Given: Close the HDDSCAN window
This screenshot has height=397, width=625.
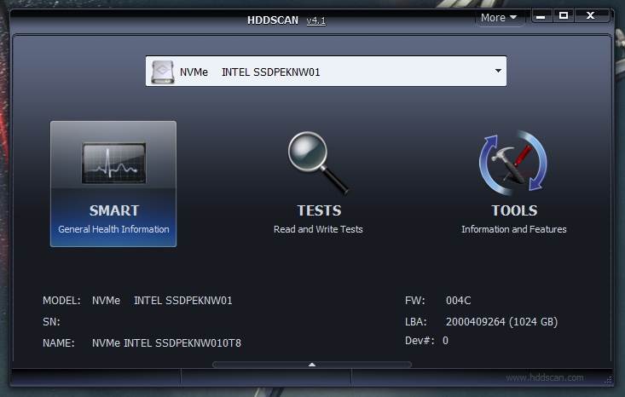Looking at the screenshot, I should click(590, 16).
